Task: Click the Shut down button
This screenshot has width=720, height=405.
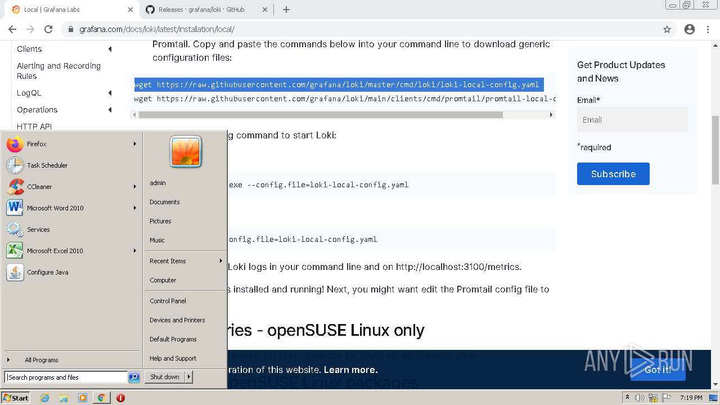Action: pos(165,377)
